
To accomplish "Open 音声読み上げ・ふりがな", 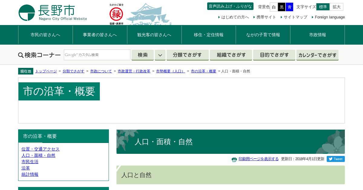I will (x=230, y=6).
